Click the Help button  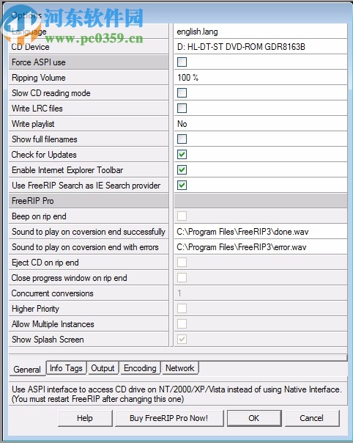85,418
